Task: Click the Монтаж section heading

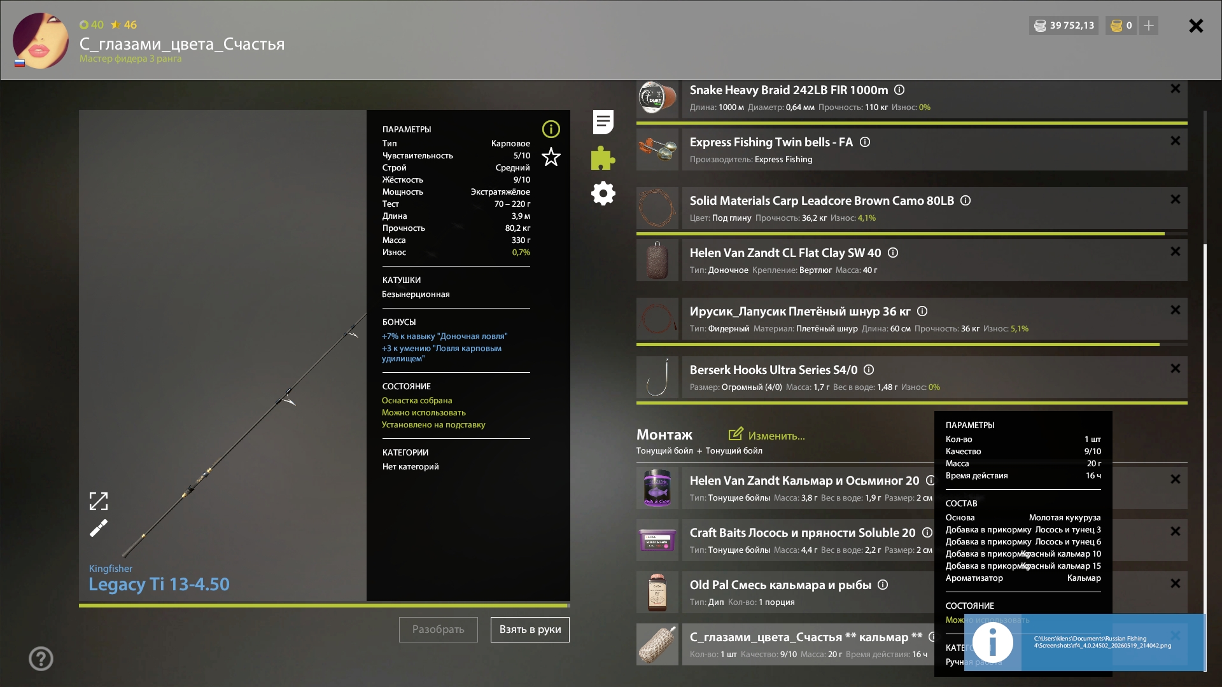Action: tap(664, 434)
